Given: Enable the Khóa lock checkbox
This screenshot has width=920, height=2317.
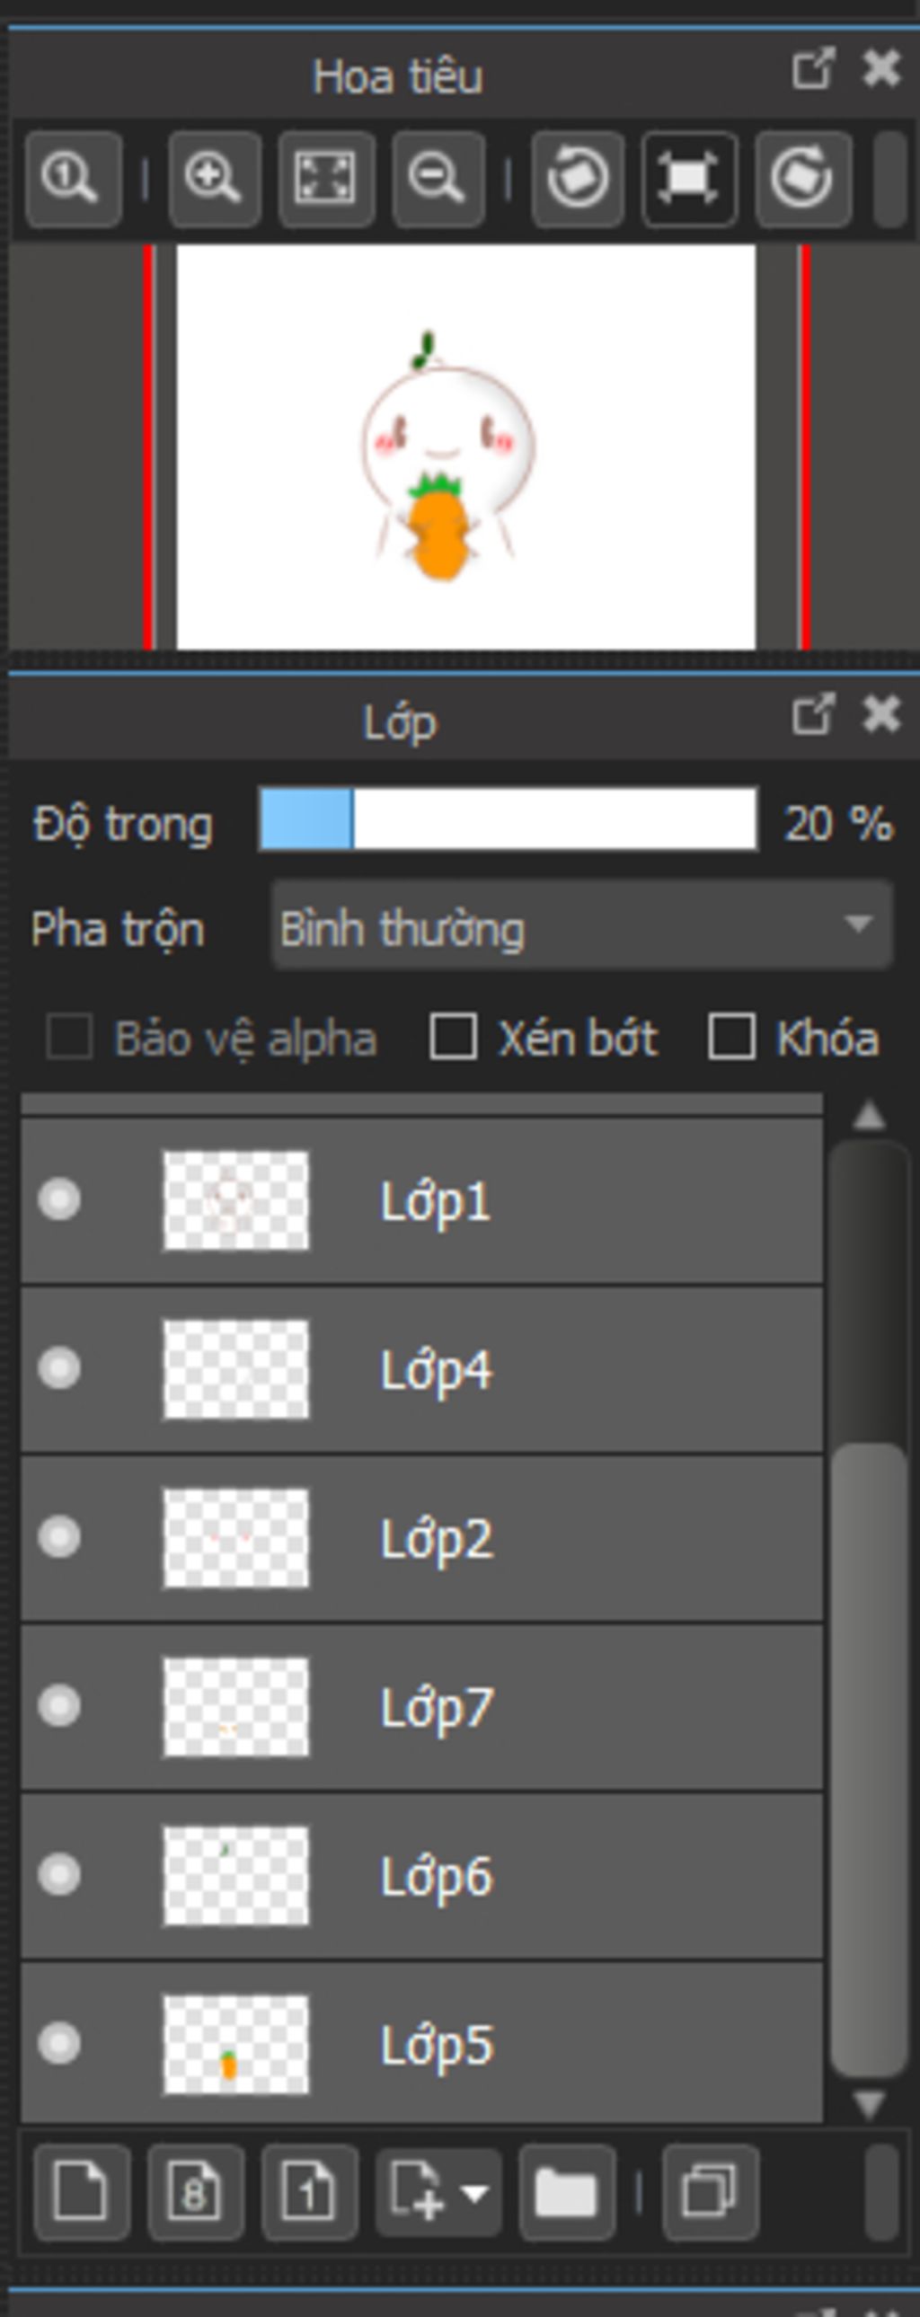Looking at the screenshot, I should click(x=731, y=1037).
